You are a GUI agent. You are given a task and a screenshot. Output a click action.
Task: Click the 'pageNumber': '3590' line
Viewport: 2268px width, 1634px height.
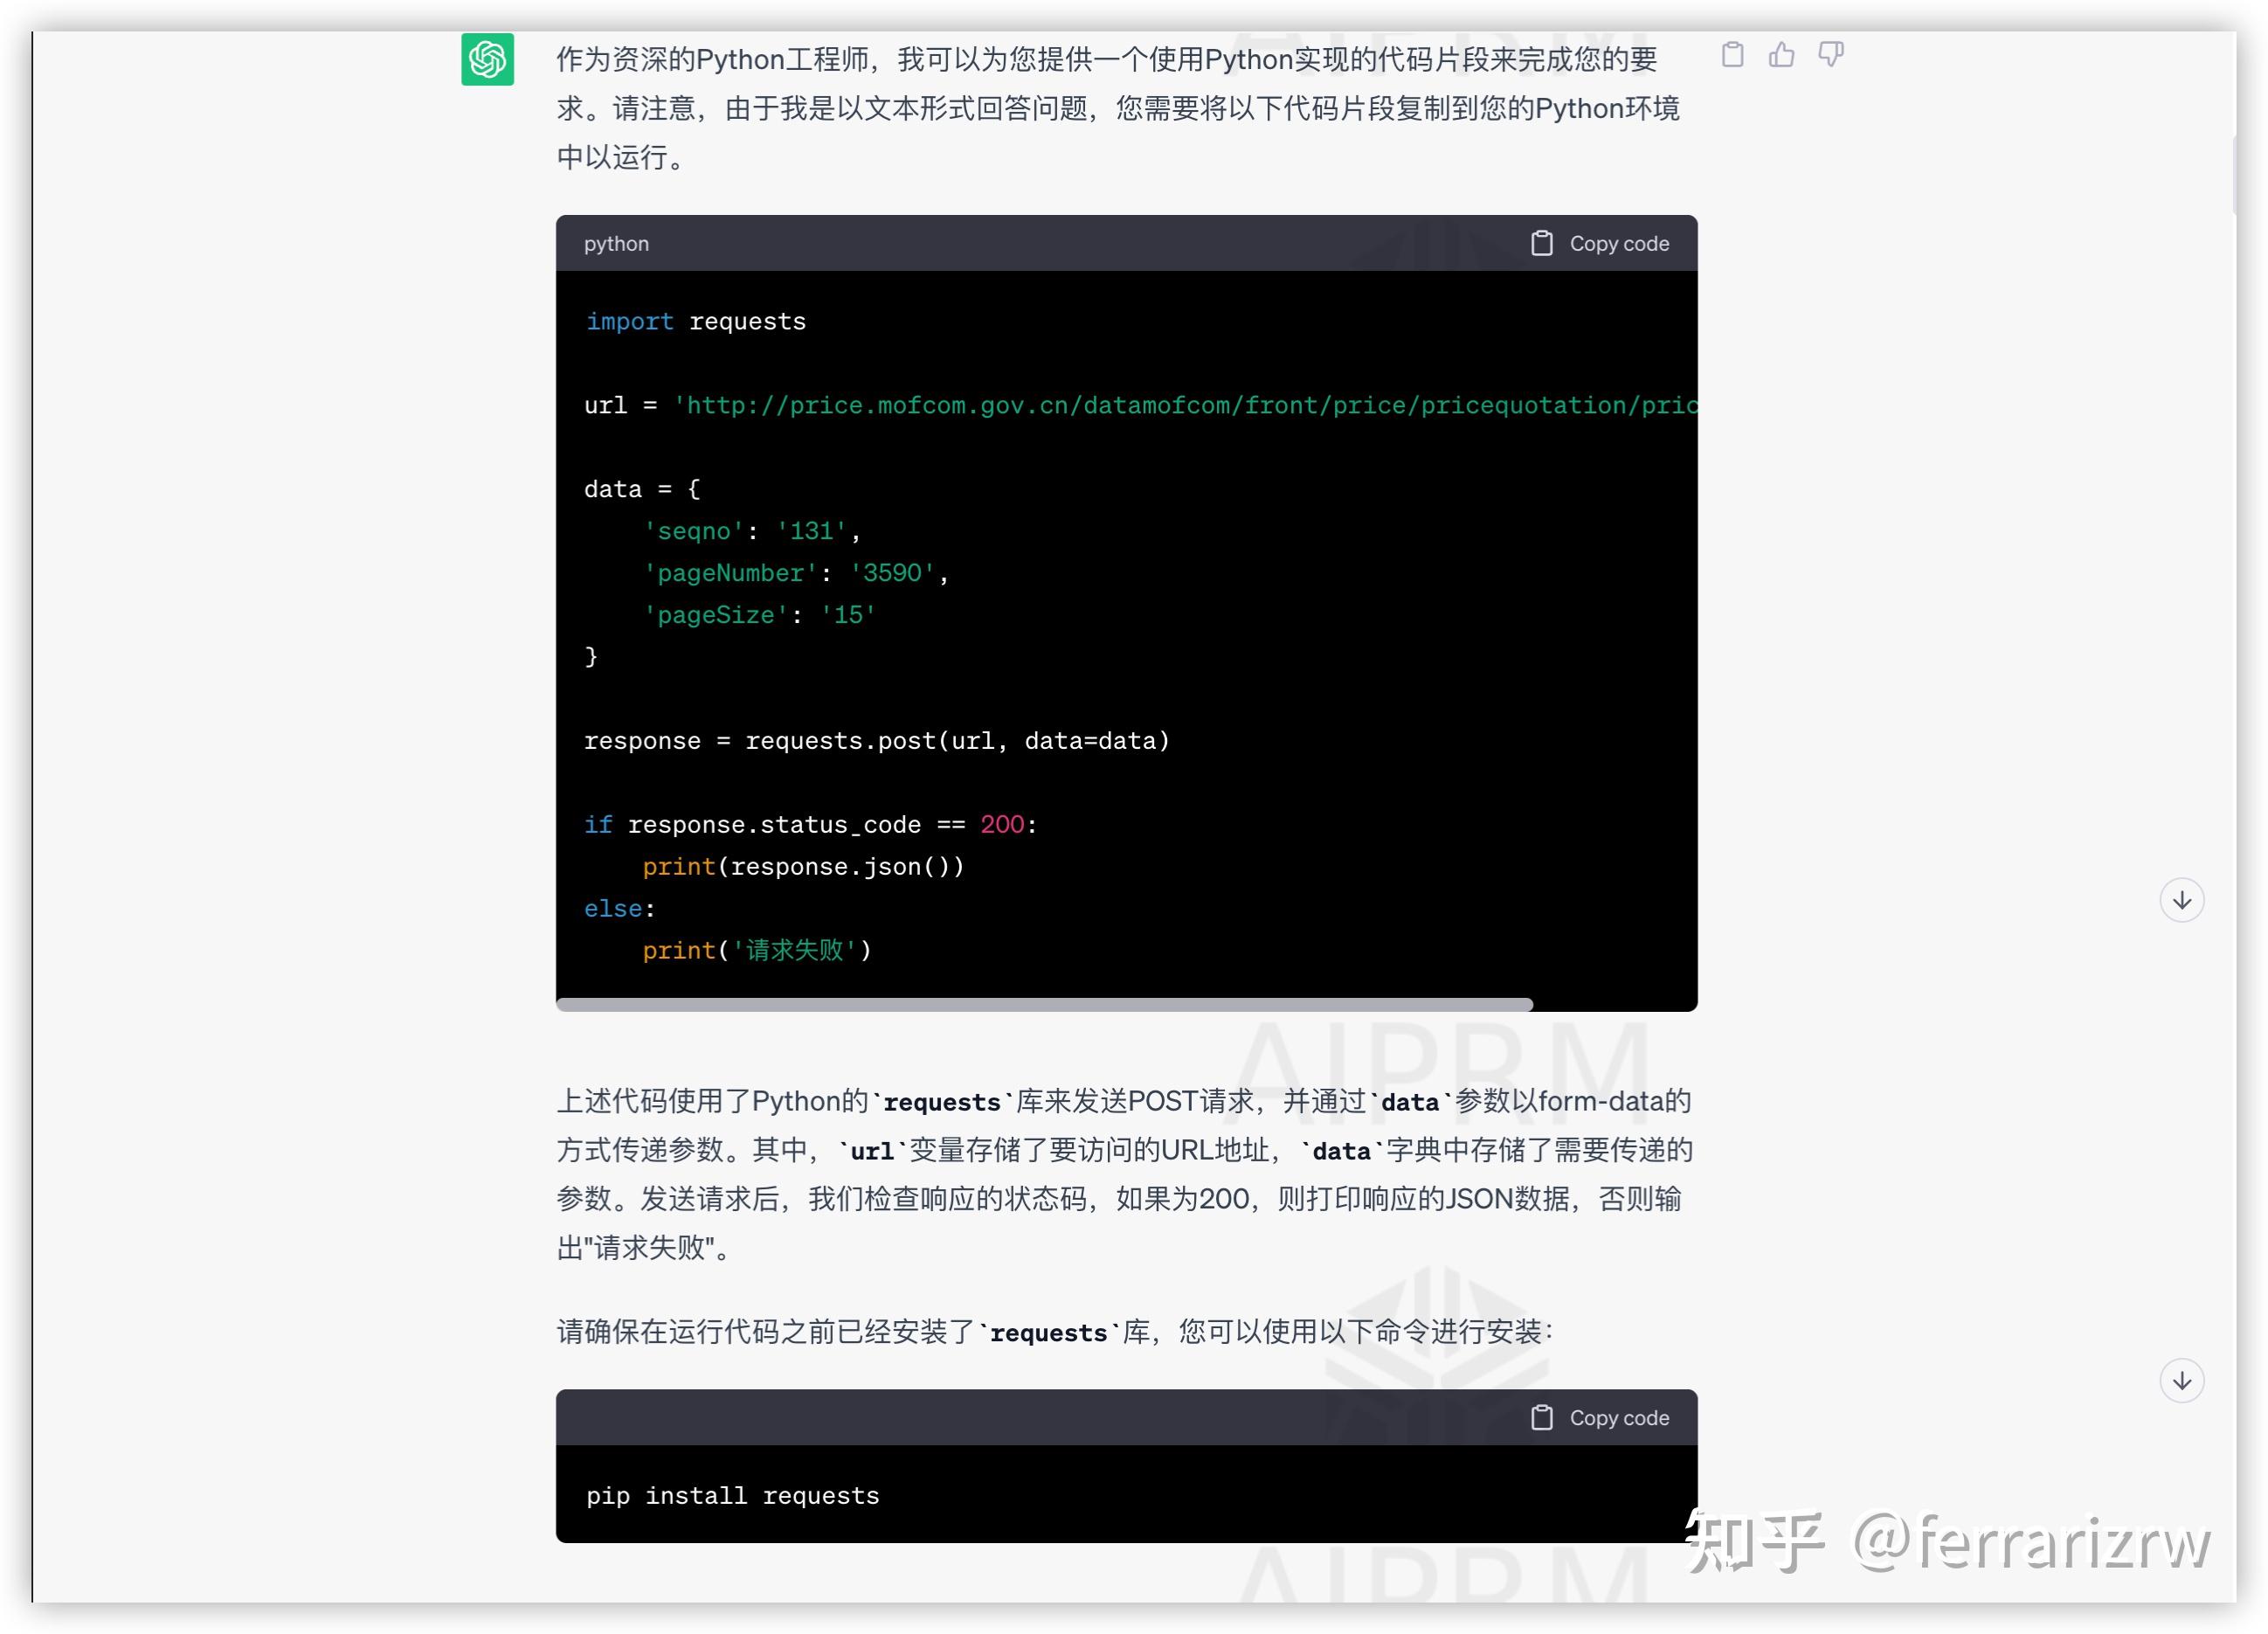click(795, 573)
